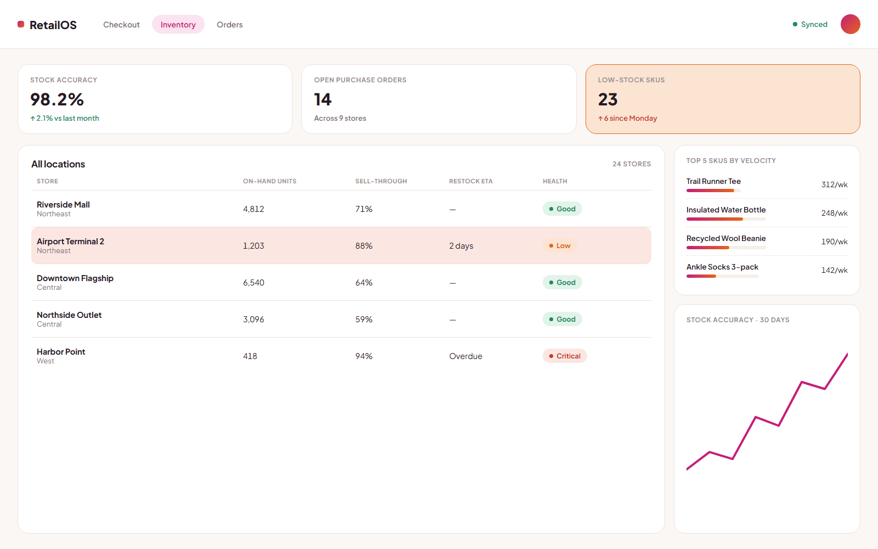The image size is (878, 549).
Task: Open the Stock Accuracy card
Action: click(x=155, y=99)
